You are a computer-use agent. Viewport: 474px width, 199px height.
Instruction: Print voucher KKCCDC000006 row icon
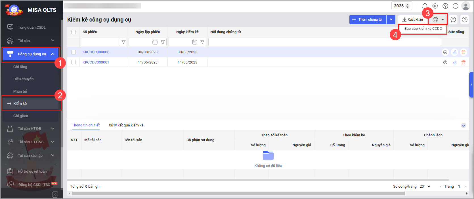(x=445, y=52)
